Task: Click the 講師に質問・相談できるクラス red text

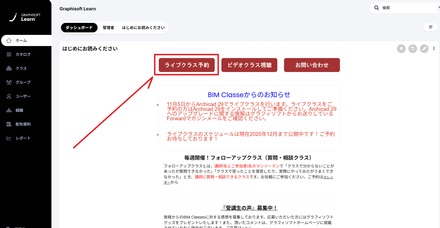Action: coord(222,177)
